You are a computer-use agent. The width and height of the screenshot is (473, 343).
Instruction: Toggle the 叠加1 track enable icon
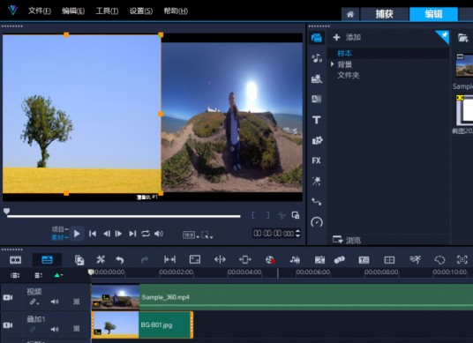coord(8,325)
